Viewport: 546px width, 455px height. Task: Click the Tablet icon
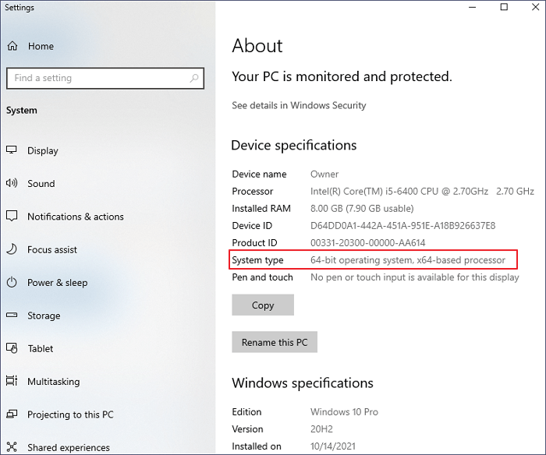tap(12, 348)
